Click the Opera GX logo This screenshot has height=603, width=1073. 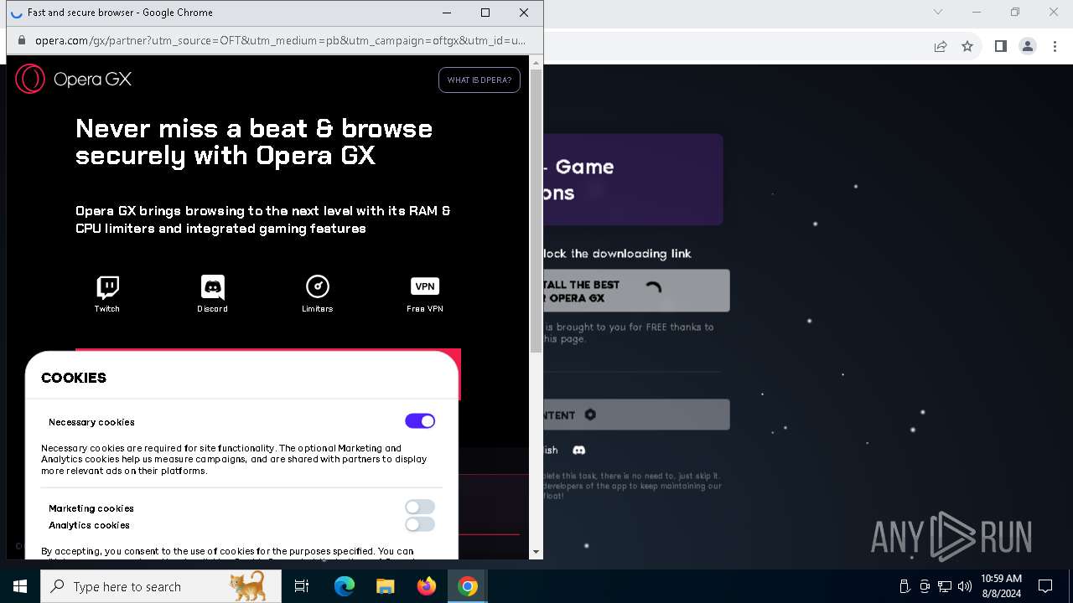coord(74,79)
